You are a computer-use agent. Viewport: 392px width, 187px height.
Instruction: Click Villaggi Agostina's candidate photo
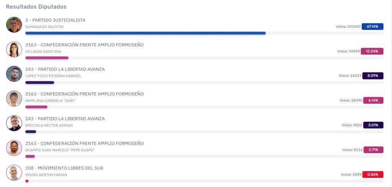click(14, 49)
